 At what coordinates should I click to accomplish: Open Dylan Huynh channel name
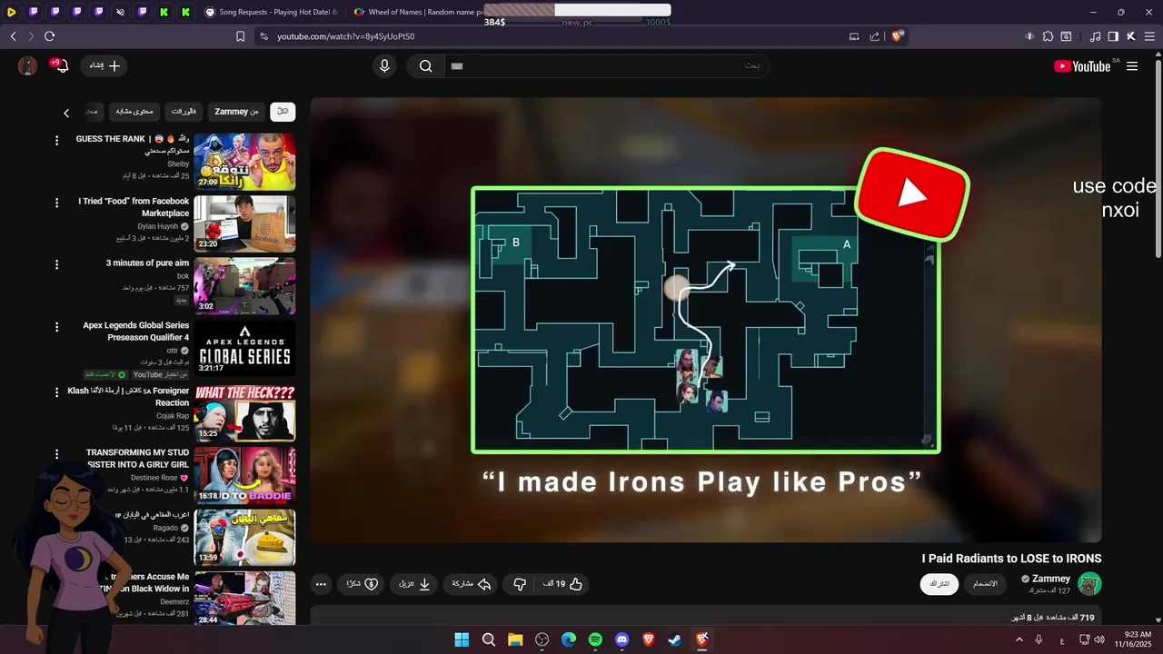pos(158,226)
